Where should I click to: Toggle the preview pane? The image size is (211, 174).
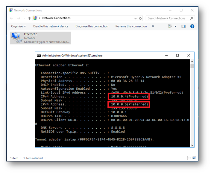[x=184, y=26]
